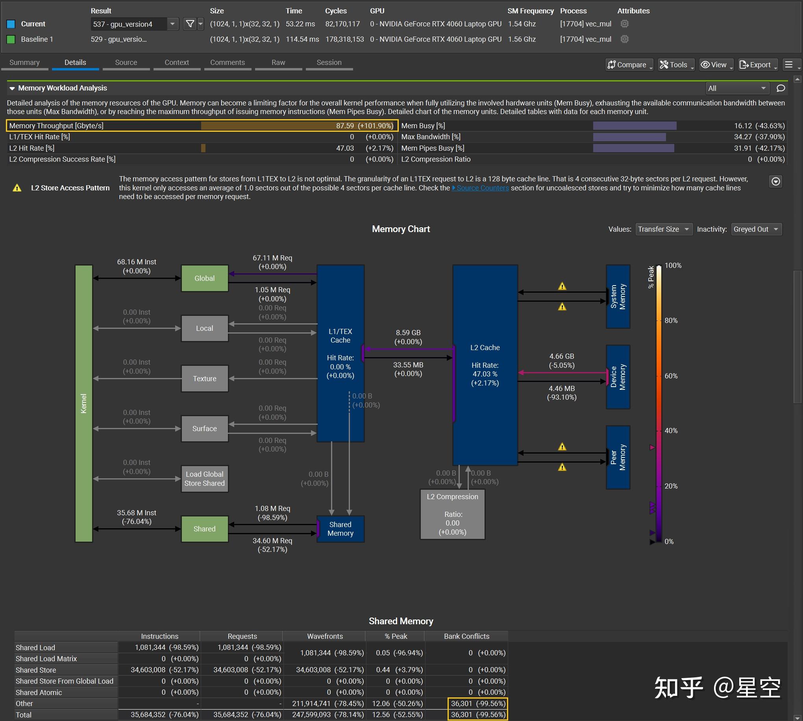Image resolution: width=803 pixels, height=721 pixels.
Task: Switch to the Summary tab
Action: coord(24,62)
